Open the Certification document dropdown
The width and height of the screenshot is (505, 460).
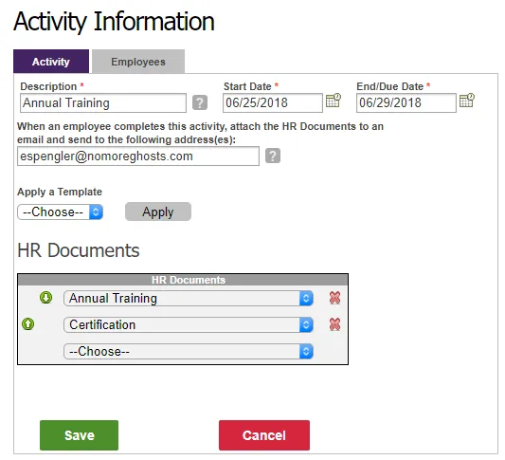pyautogui.click(x=189, y=324)
